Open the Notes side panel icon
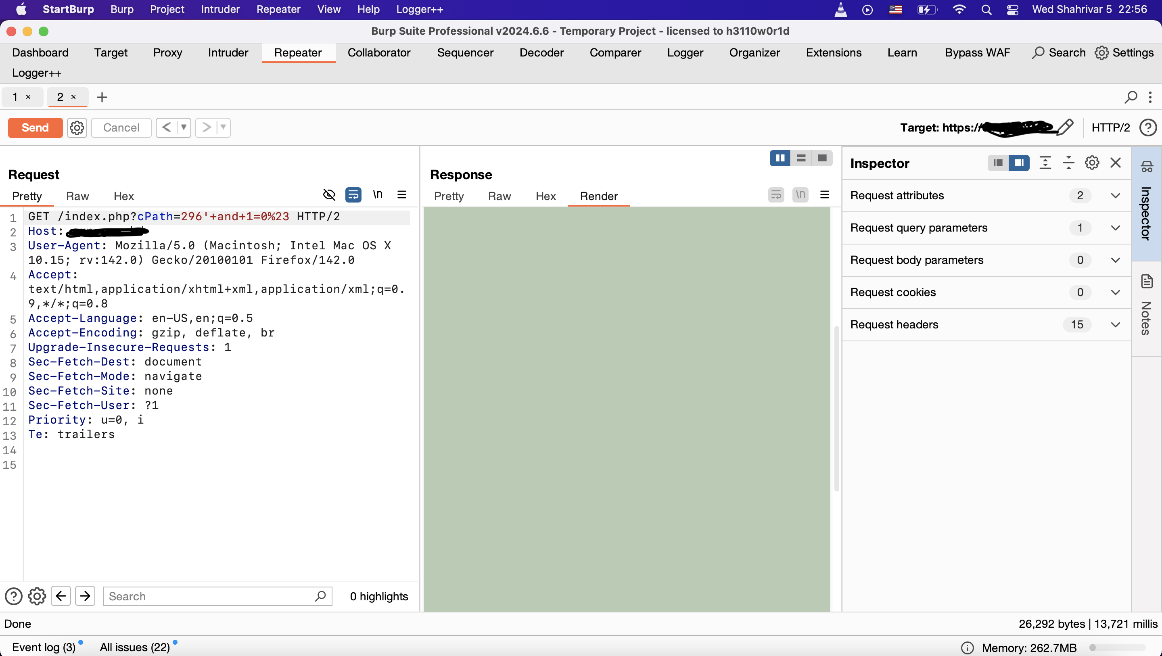Viewport: 1162px width, 656px height. (x=1147, y=282)
